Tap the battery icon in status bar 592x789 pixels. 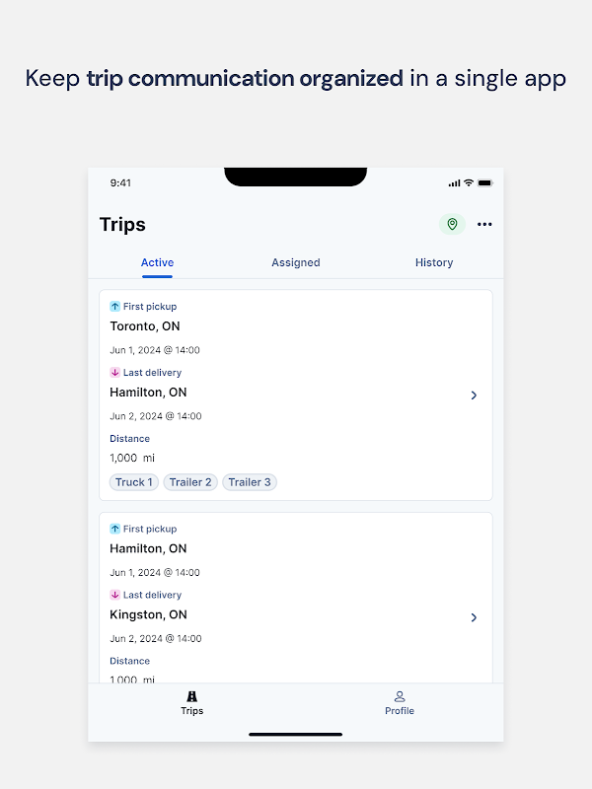[484, 182]
